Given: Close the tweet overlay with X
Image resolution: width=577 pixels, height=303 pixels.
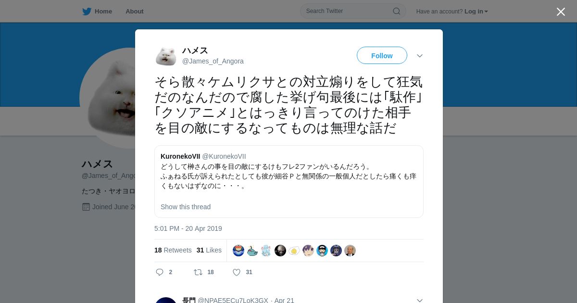Looking at the screenshot, I should [x=561, y=12].
